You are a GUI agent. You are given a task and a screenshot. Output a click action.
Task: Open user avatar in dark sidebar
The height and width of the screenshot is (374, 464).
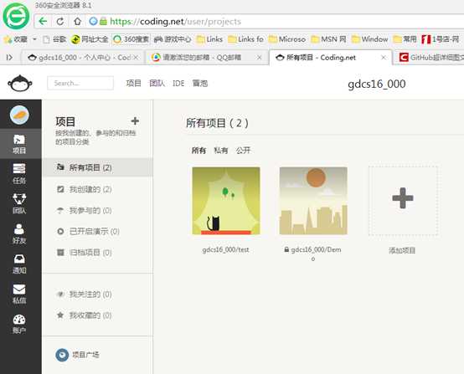coord(19,115)
